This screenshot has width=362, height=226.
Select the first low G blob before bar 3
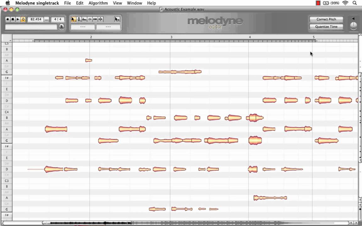point(157,209)
